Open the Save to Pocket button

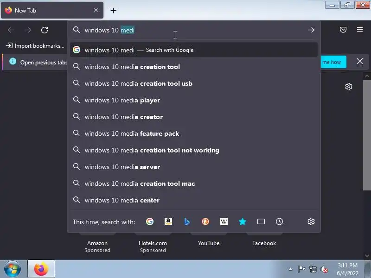point(343,30)
